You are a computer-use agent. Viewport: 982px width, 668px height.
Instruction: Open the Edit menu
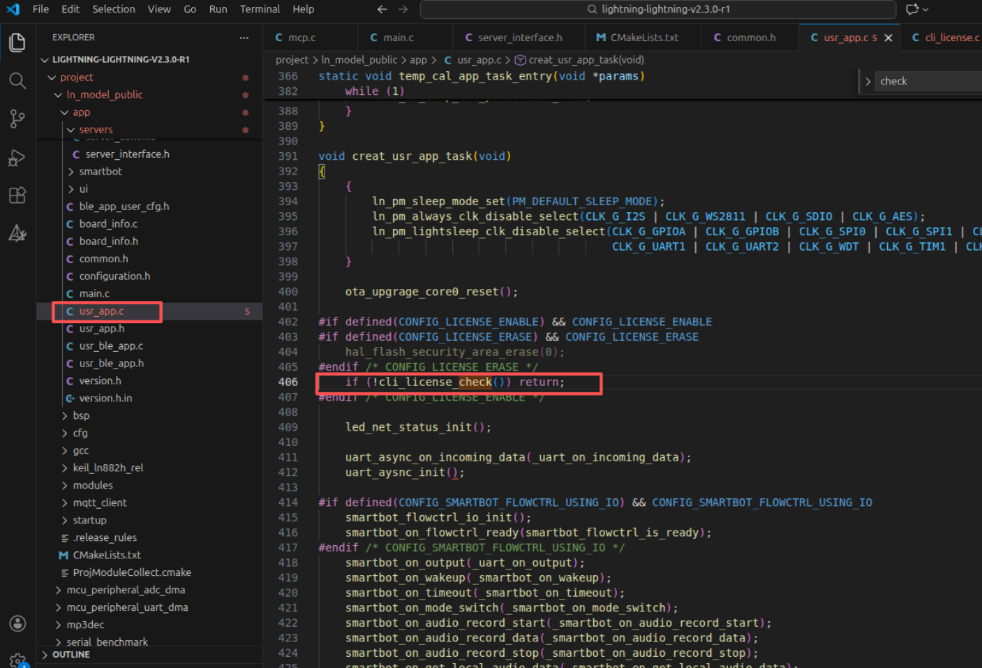(70, 9)
